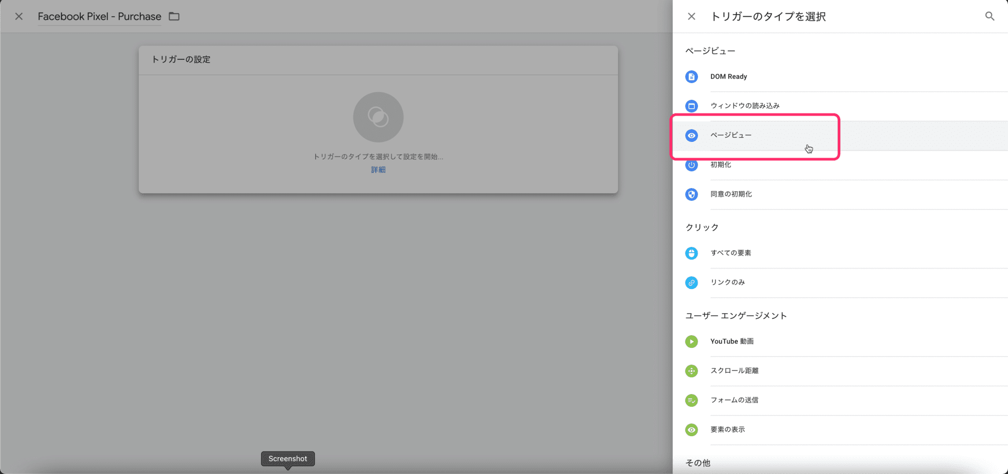Image resolution: width=1008 pixels, height=474 pixels.
Task: Click the リンクのみ link icon
Action: [692, 283]
